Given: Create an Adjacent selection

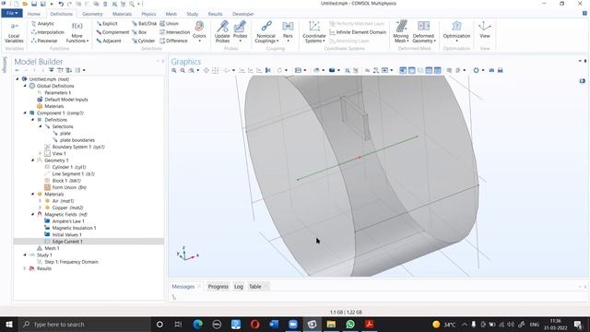Looking at the screenshot, I should pyautogui.click(x=109, y=41).
